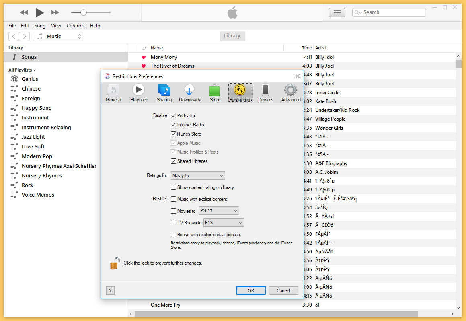The image size is (466, 321).
Task: Check the Restrict Movies to checkbox
Action: 174,211
